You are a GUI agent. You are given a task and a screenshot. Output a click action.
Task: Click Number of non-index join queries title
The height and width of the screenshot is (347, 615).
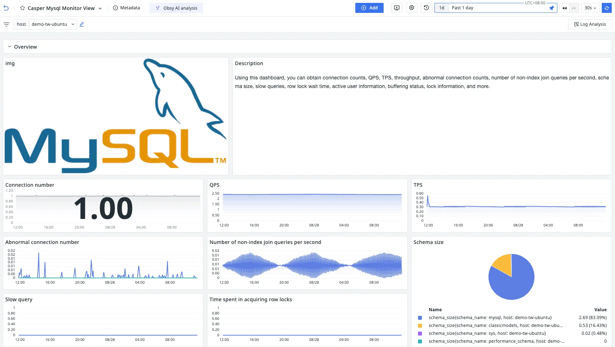coord(265,242)
